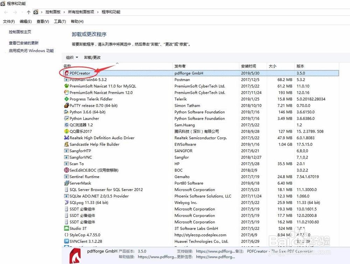Click the SangforHTP icon

pyautogui.click(x=66, y=151)
